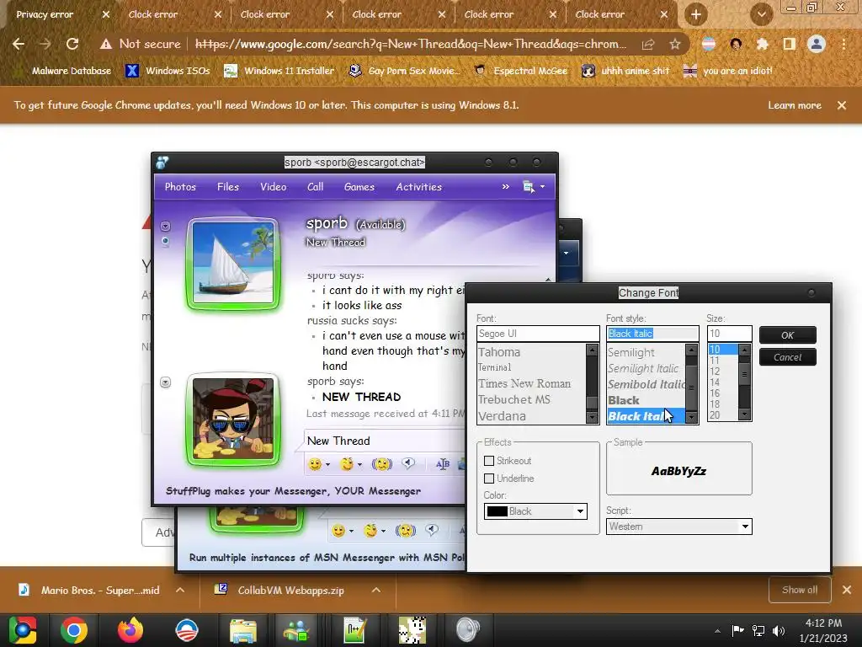The height and width of the screenshot is (647, 862).
Task: Click the emoticon smiley in the back Messenger window
Action: 338,531
